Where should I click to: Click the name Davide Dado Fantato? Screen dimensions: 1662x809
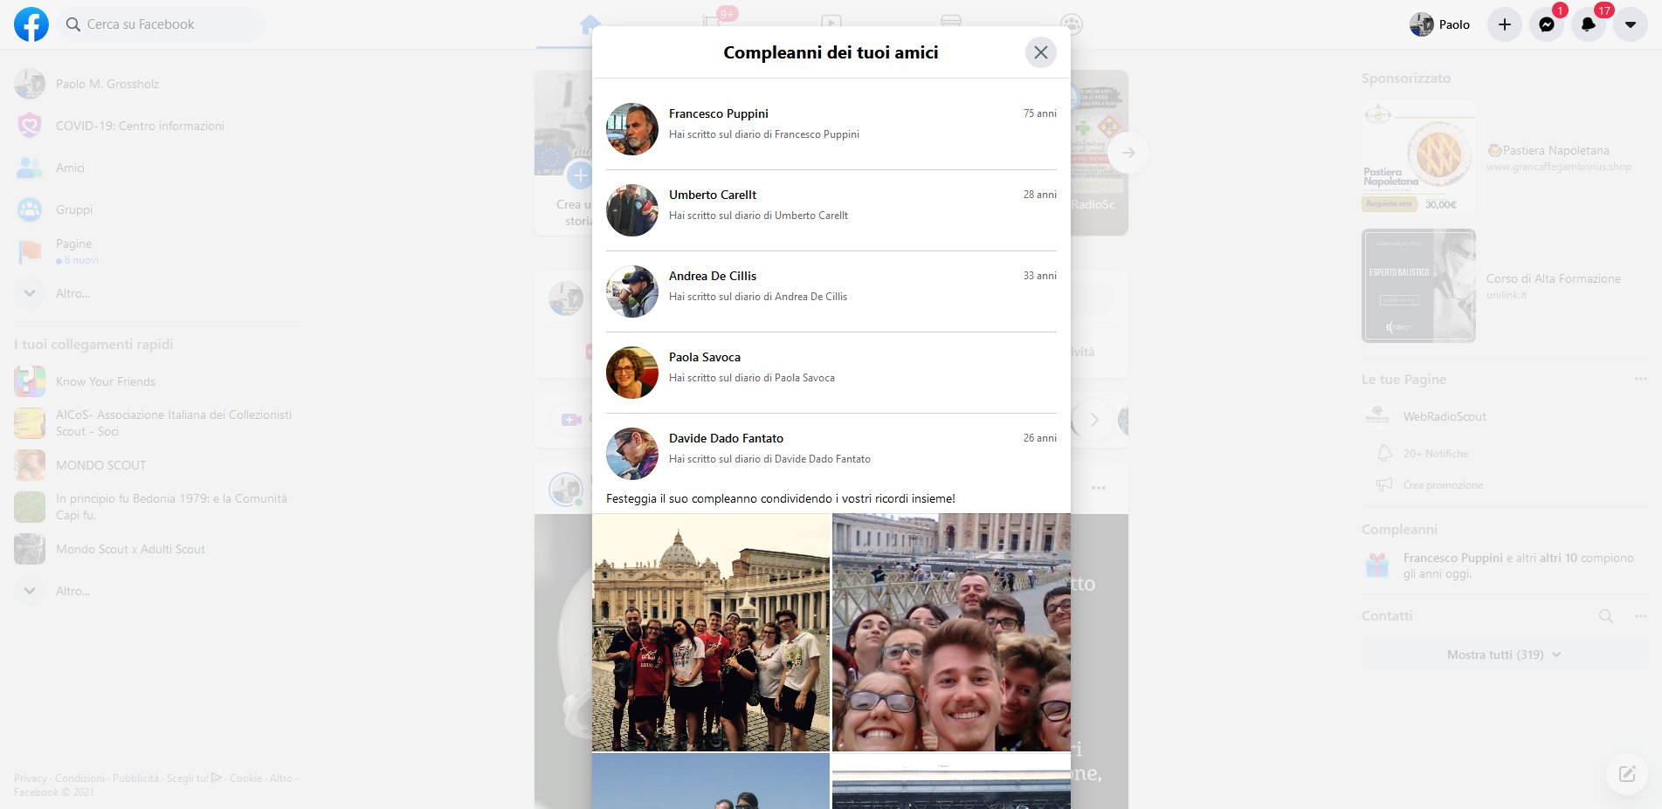[x=726, y=438]
